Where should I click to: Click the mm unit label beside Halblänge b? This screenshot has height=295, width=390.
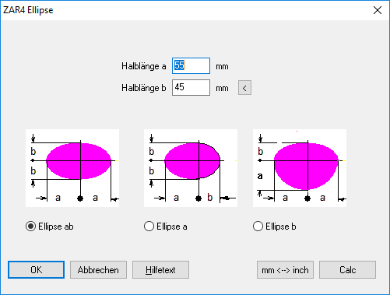coord(222,89)
